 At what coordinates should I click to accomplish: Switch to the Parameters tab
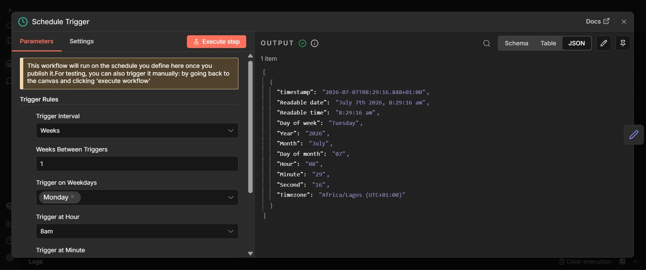[37, 41]
